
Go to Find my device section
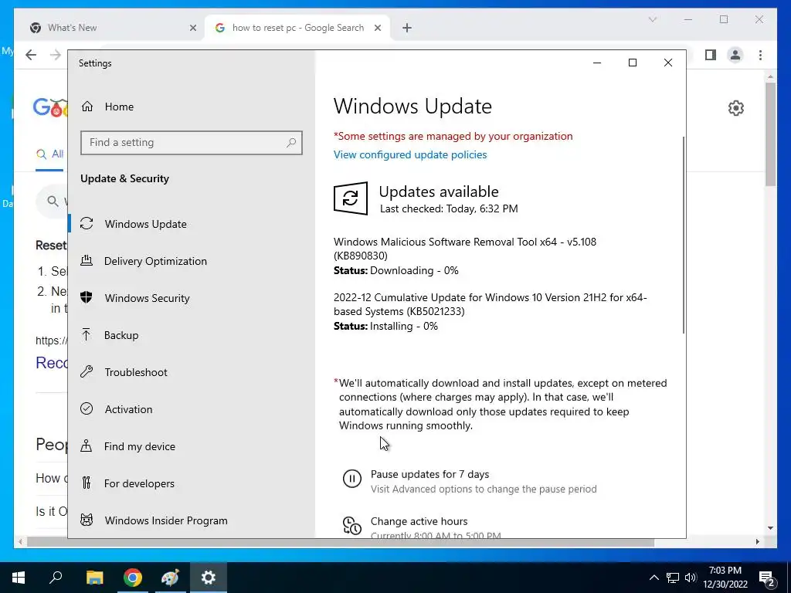pos(192,446)
